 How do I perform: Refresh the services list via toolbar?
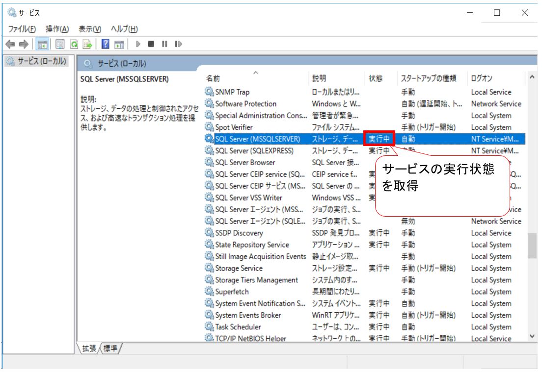tap(74, 44)
